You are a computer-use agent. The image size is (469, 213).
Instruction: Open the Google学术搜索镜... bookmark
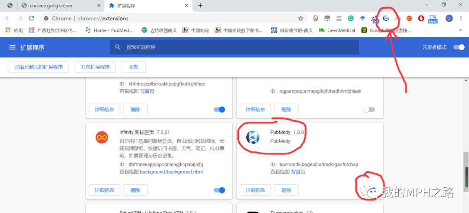coord(386,30)
